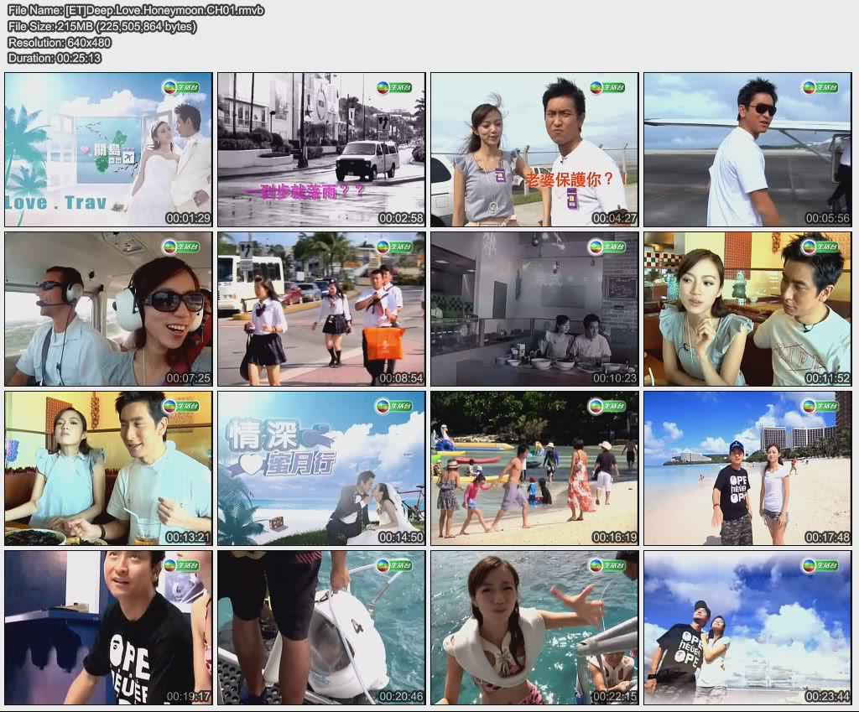Open the thumbnail at 00:20:46
The width and height of the screenshot is (859, 712).
tap(321, 627)
